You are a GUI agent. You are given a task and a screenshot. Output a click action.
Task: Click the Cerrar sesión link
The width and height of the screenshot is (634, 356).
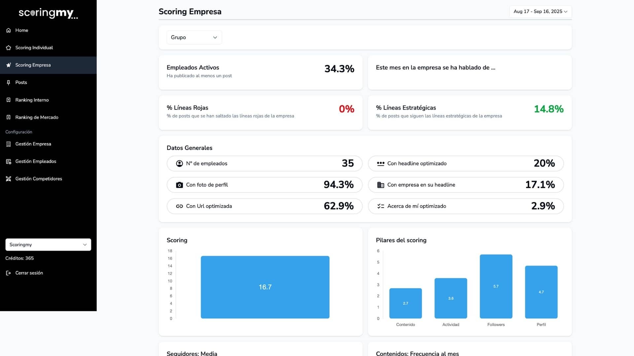click(29, 273)
